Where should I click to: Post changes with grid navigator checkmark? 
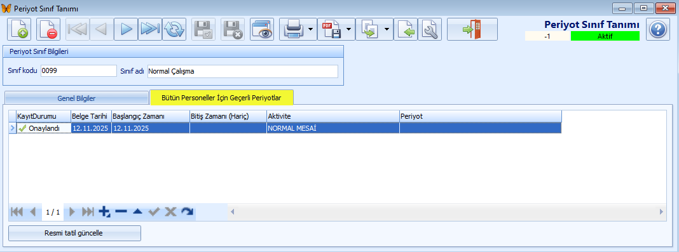[154, 212]
